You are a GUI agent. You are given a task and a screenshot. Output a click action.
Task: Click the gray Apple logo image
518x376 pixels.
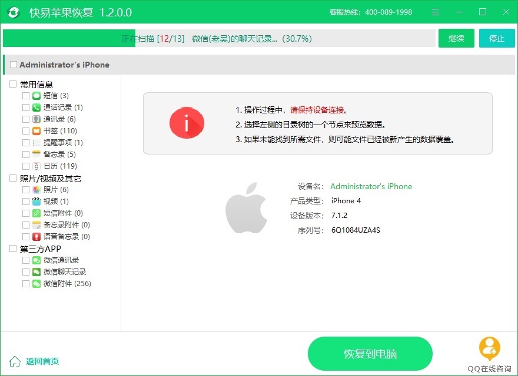247,208
